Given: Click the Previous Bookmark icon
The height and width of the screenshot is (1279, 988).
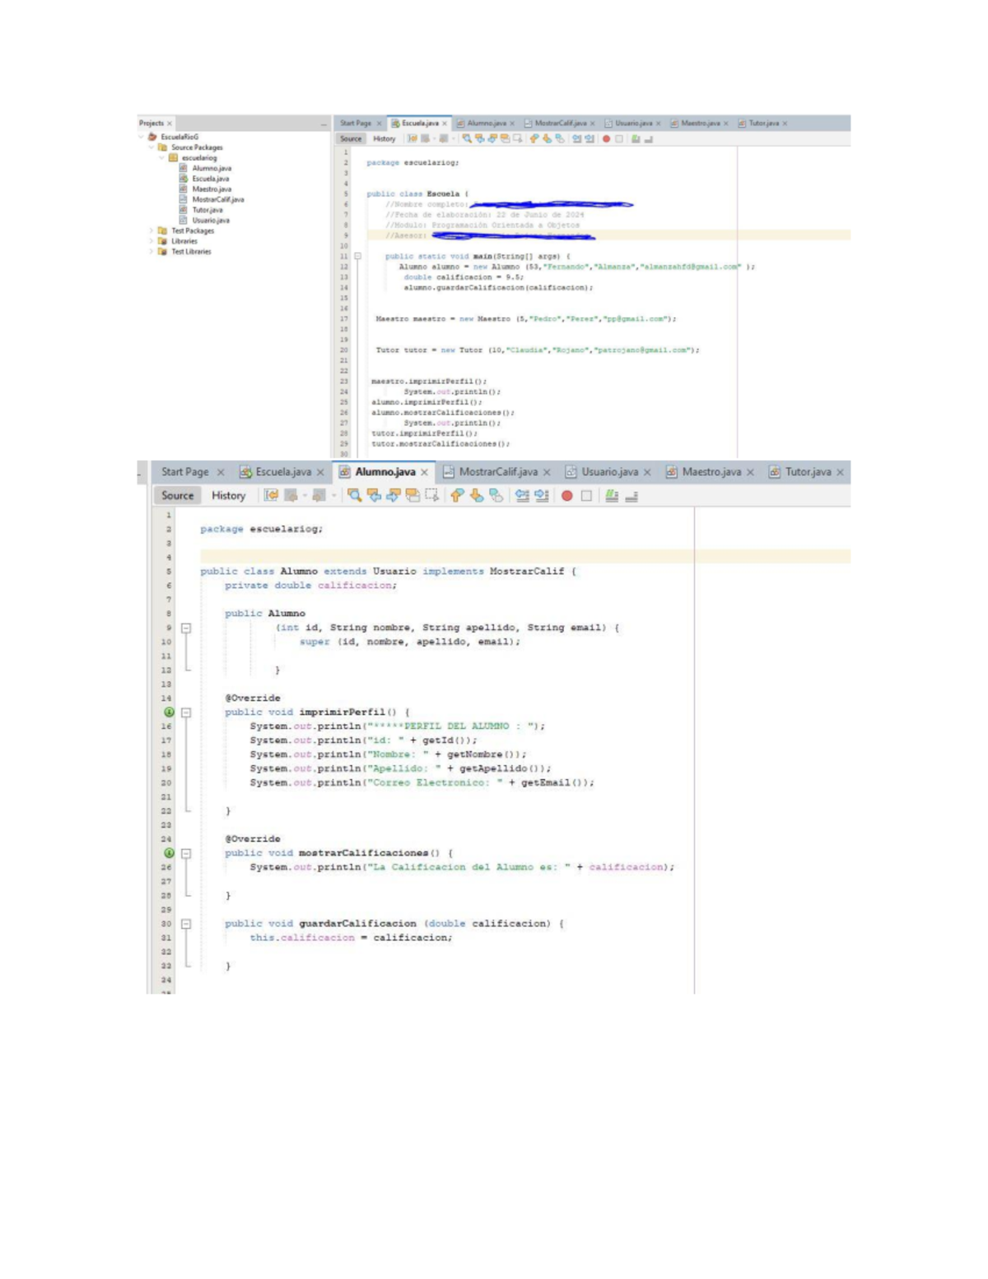Looking at the screenshot, I should (x=457, y=495).
